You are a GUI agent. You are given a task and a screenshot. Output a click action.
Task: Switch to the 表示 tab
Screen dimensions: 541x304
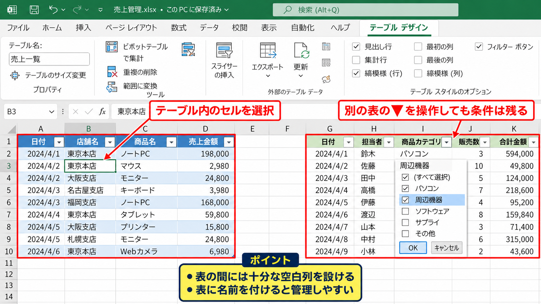click(x=269, y=28)
